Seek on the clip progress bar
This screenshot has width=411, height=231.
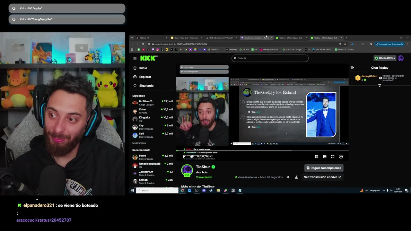click(x=262, y=150)
